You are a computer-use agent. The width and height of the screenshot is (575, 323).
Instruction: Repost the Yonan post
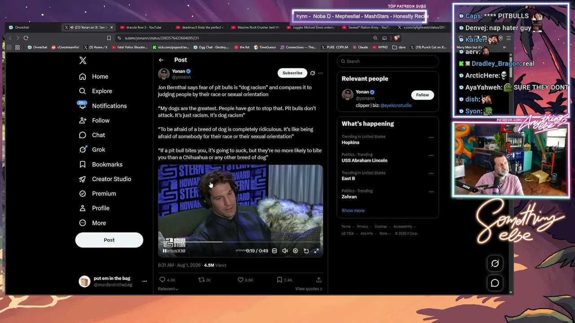coord(201,280)
